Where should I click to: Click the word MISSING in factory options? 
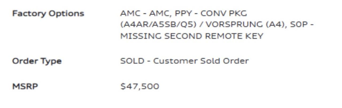click(140, 36)
